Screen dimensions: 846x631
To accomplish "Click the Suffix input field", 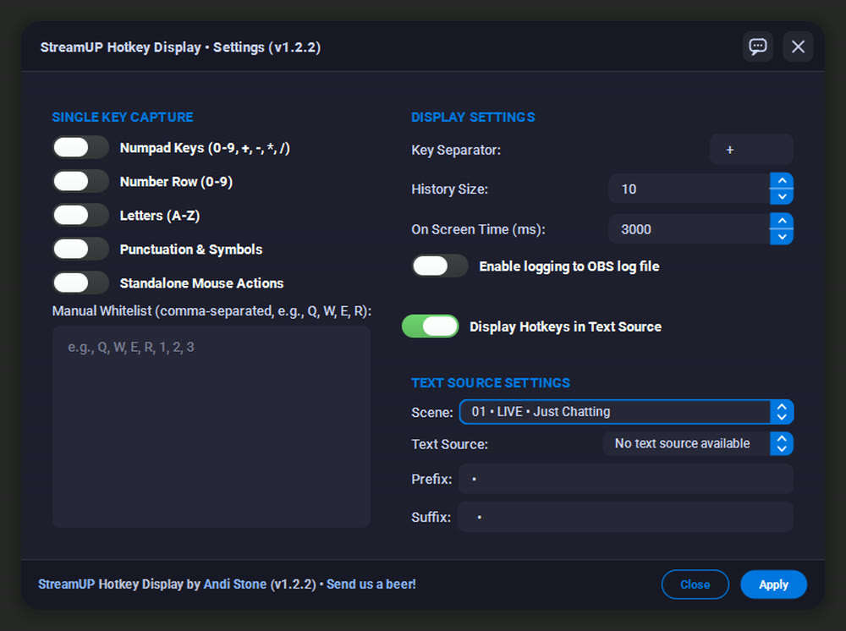I will tap(626, 517).
